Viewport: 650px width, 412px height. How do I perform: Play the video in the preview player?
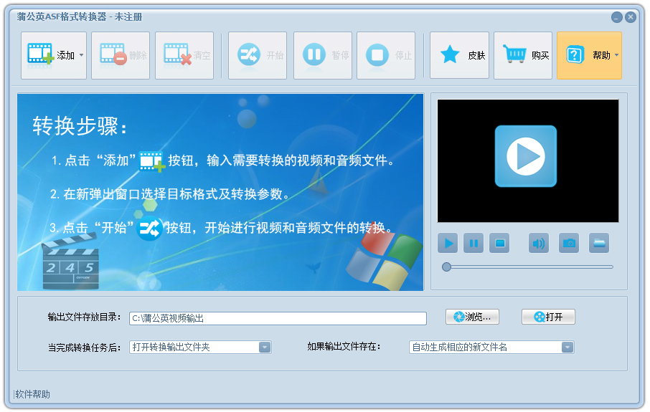448,244
